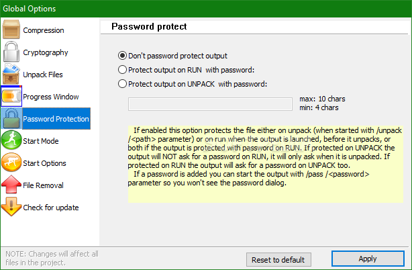Click the Password Protection lock icon
Screen dimensions: 412x270
(x=11, y=118)
